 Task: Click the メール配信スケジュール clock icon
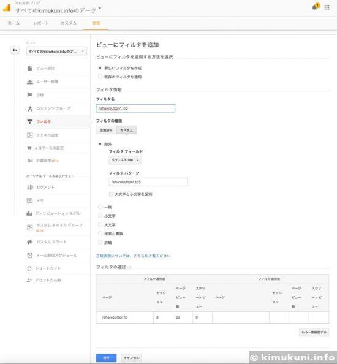click(x=29, y=256)
